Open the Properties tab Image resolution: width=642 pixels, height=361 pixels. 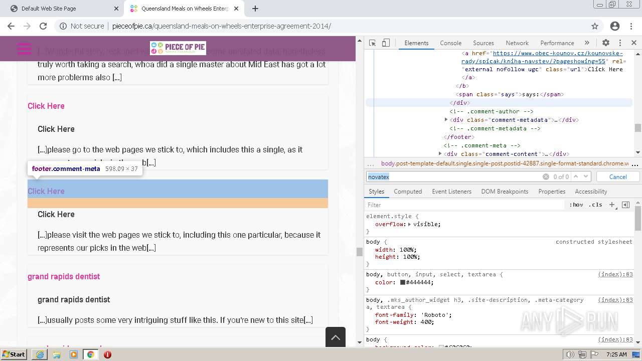[x=552, y=192]
